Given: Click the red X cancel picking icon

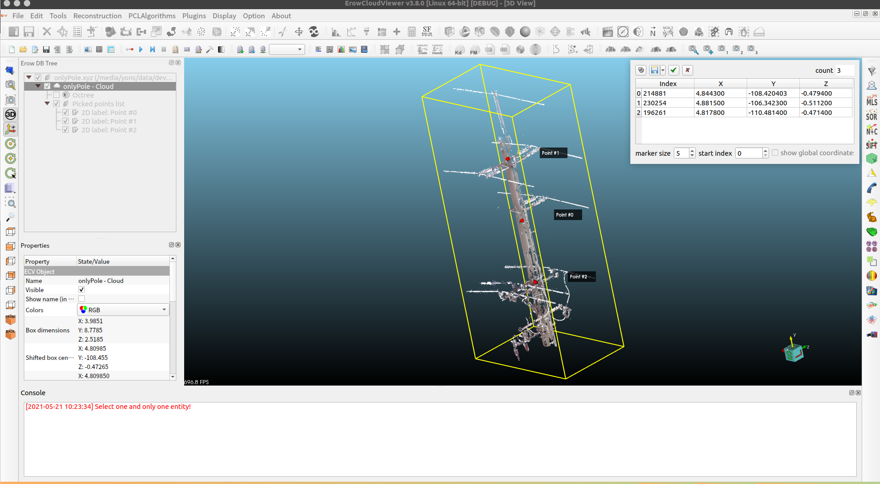Looking at the screenshot, I should click(687, 70).
